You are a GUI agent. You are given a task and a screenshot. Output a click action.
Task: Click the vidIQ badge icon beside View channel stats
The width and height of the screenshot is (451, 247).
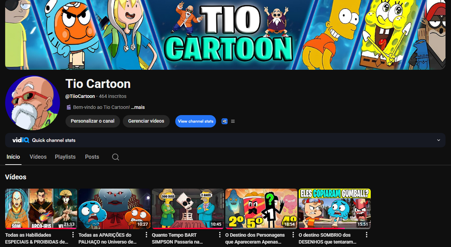point(225,121)
